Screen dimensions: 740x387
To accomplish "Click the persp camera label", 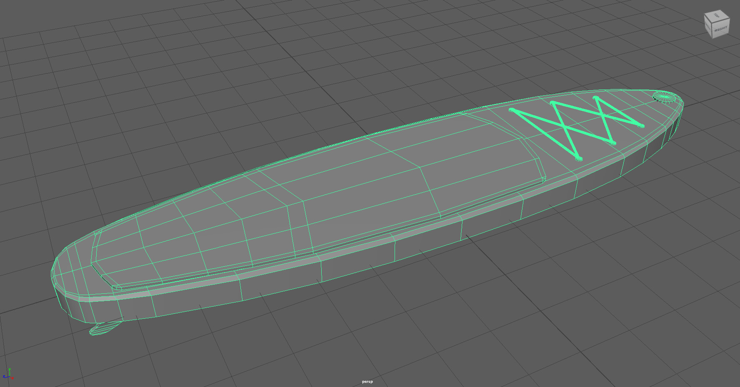I will 367,382.
